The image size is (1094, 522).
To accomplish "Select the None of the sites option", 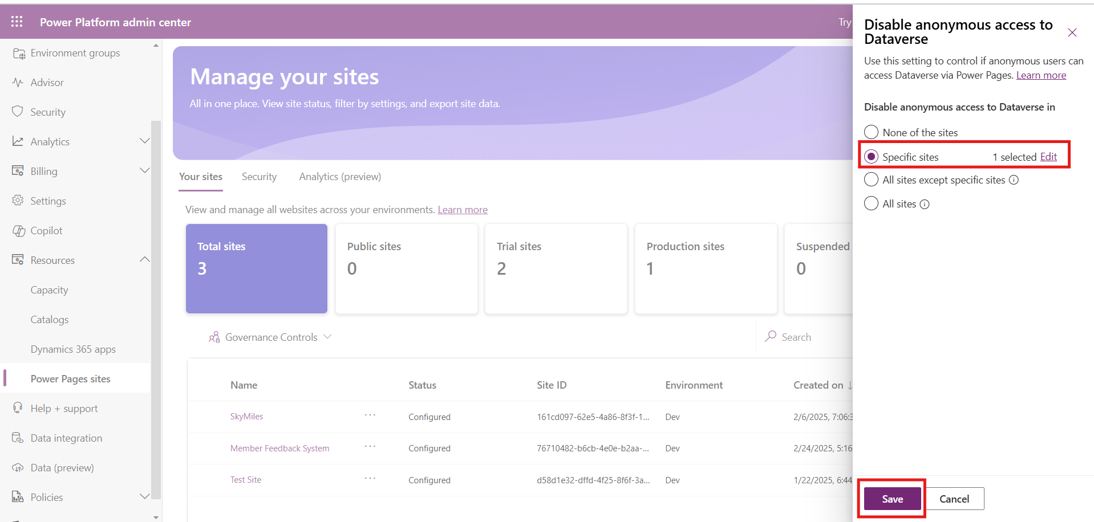I will coord(871,132).
